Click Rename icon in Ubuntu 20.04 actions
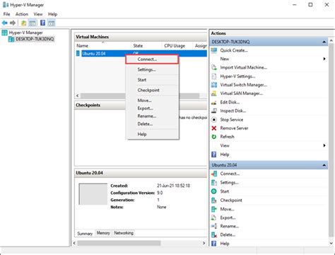Screen dimensions: 335x255 (x=214, y=226)
